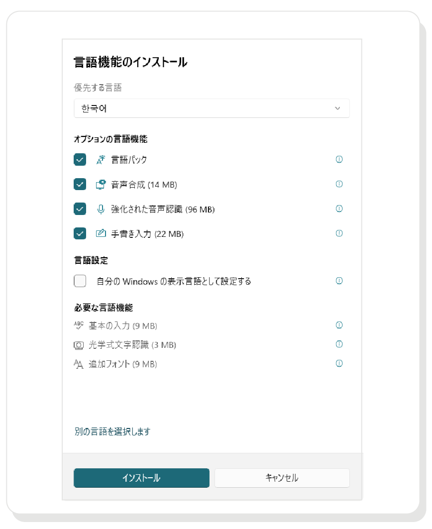Viewport: 432px width, 529px height.
Task: Enable 自分の Windows の表示言語として設定する
Action: pyautogui.click(x=80, y=281)
